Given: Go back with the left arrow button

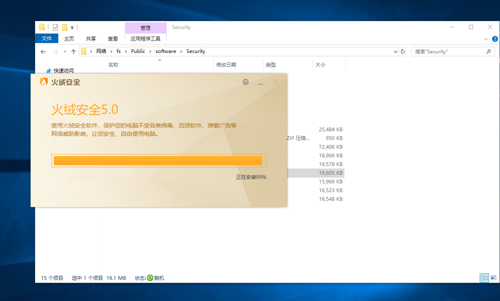Looking at the screenshot, I should (x=43, y=52).
